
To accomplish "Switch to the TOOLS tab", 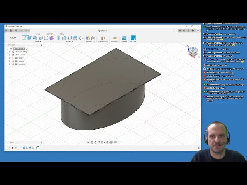I will 63,34.
